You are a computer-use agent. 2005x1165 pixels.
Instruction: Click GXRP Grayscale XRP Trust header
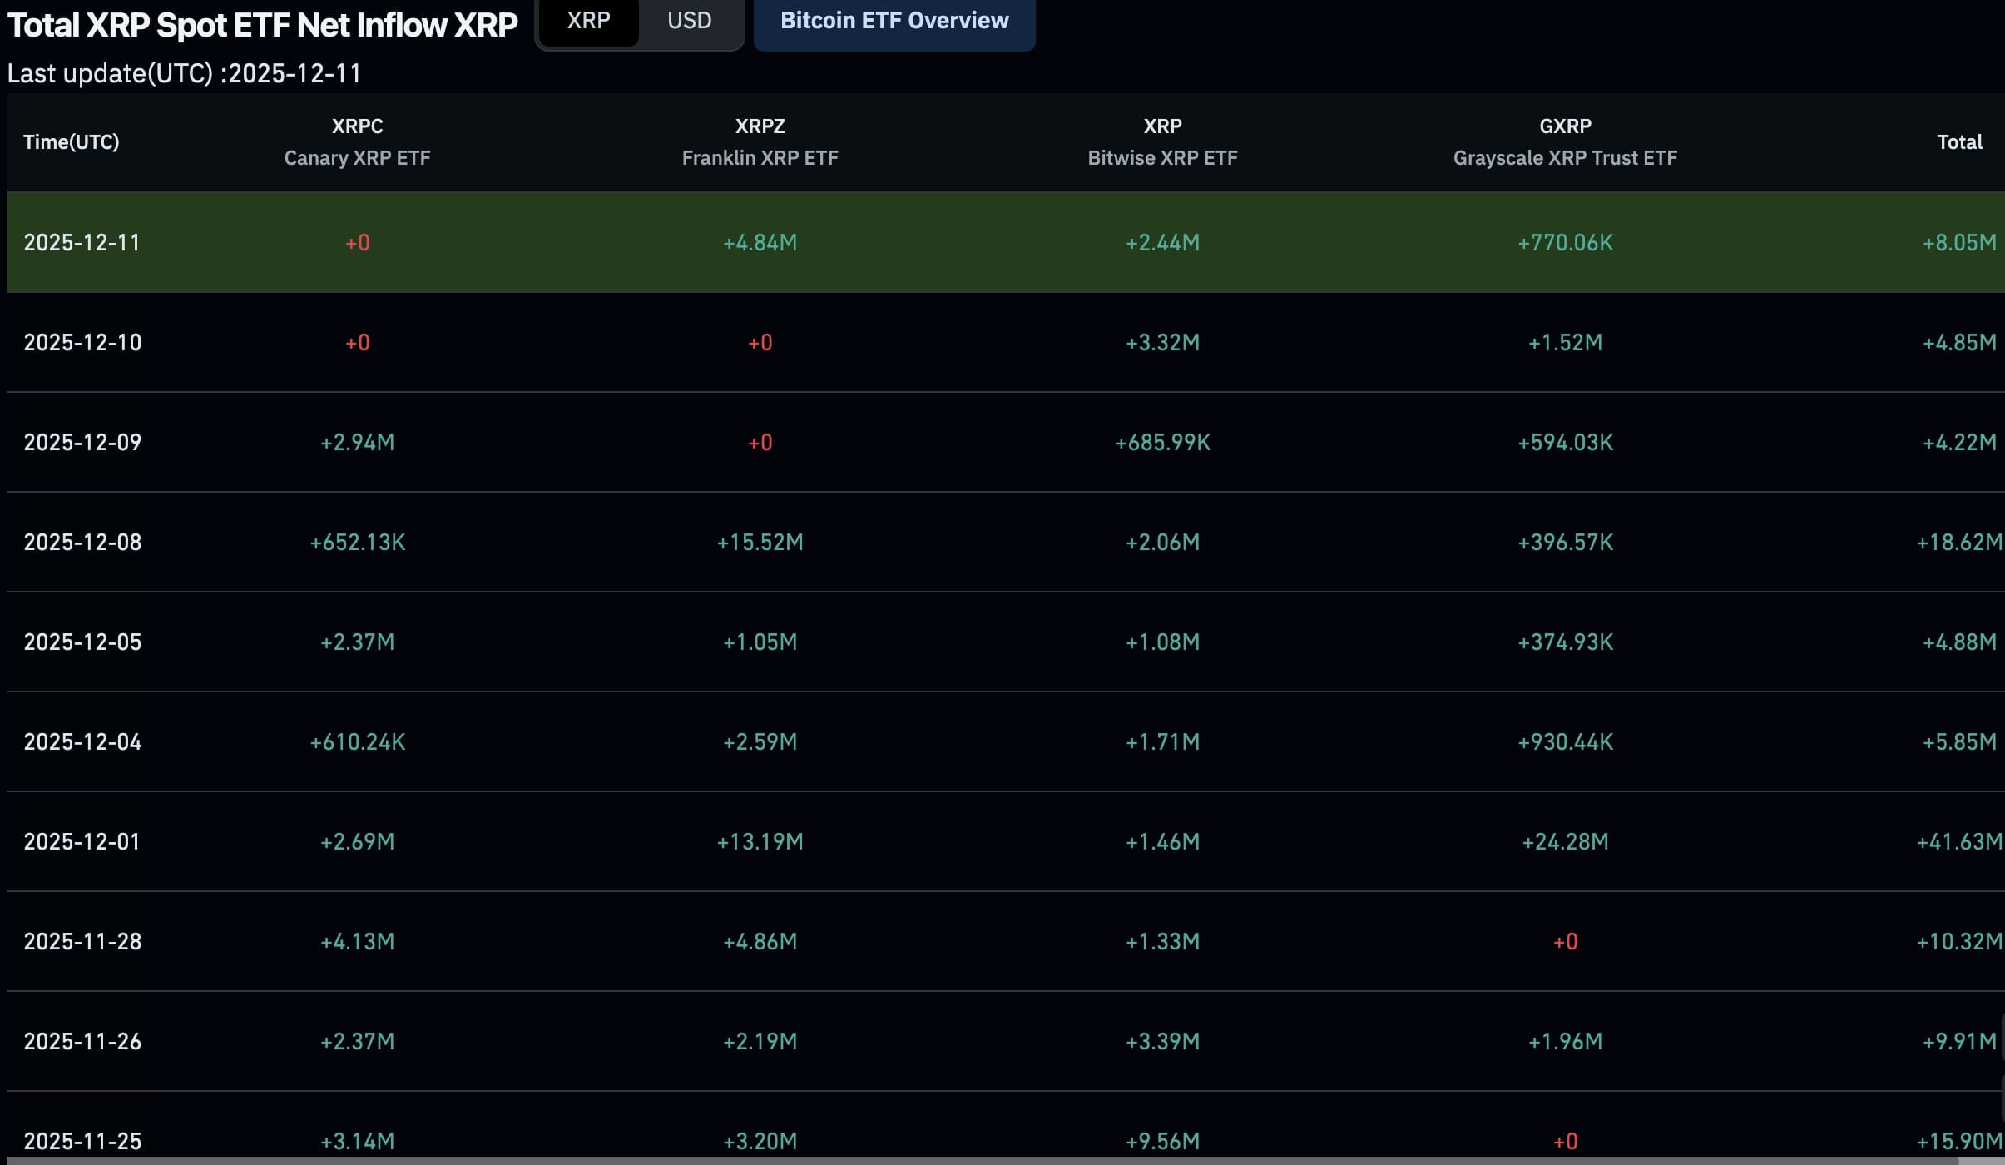(x=1565, y=142)
